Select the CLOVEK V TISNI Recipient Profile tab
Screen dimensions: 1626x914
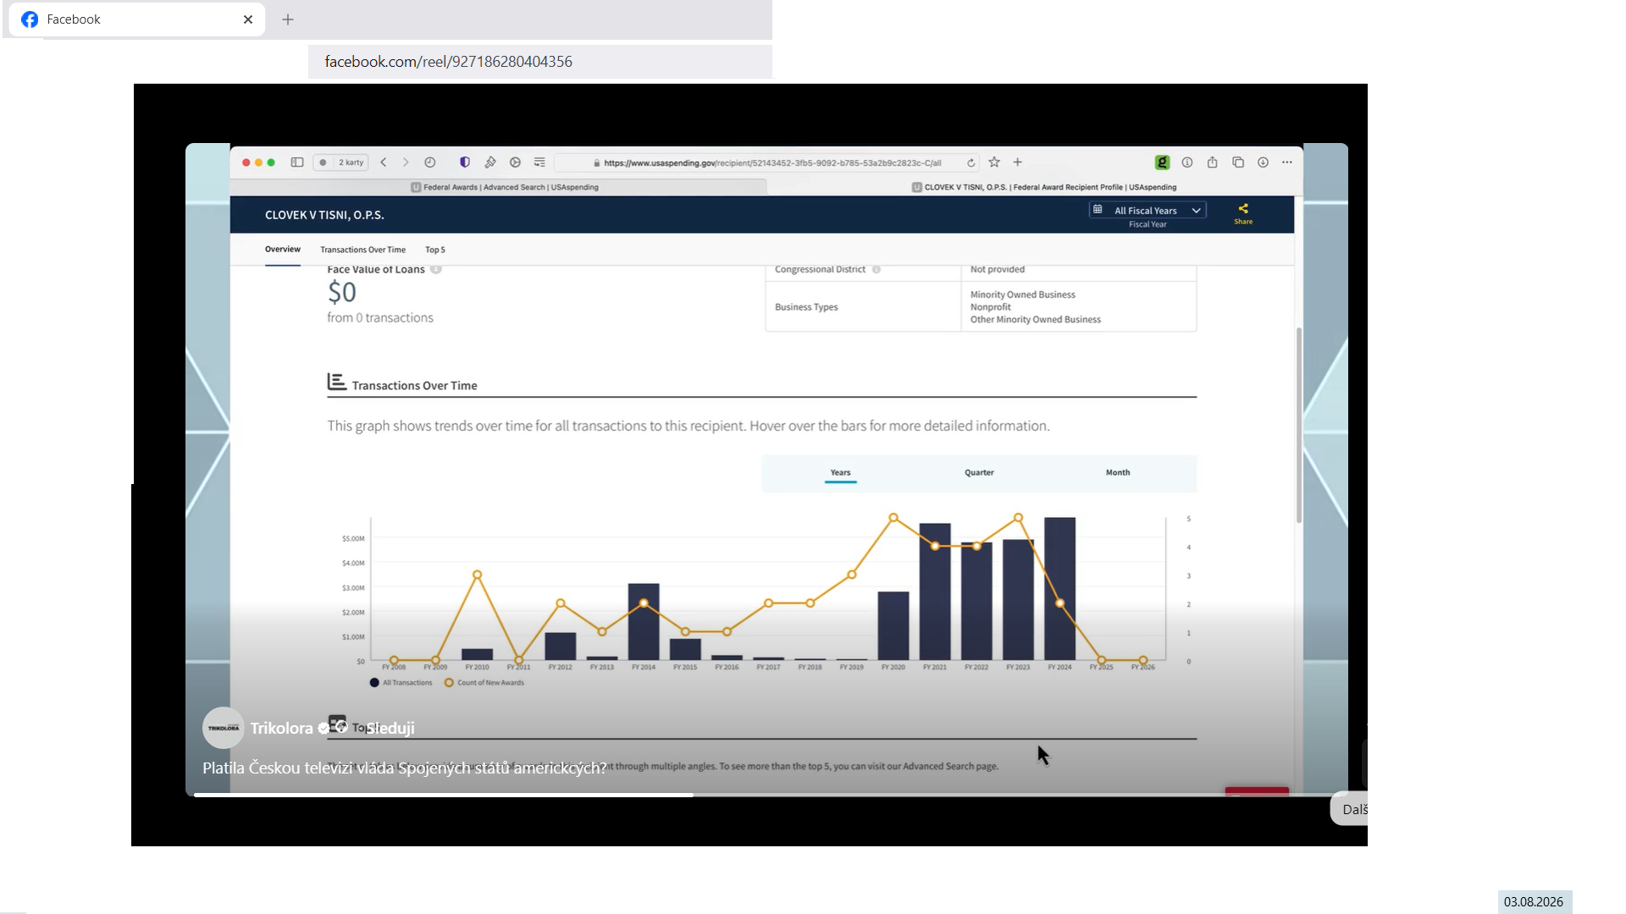1043,187
